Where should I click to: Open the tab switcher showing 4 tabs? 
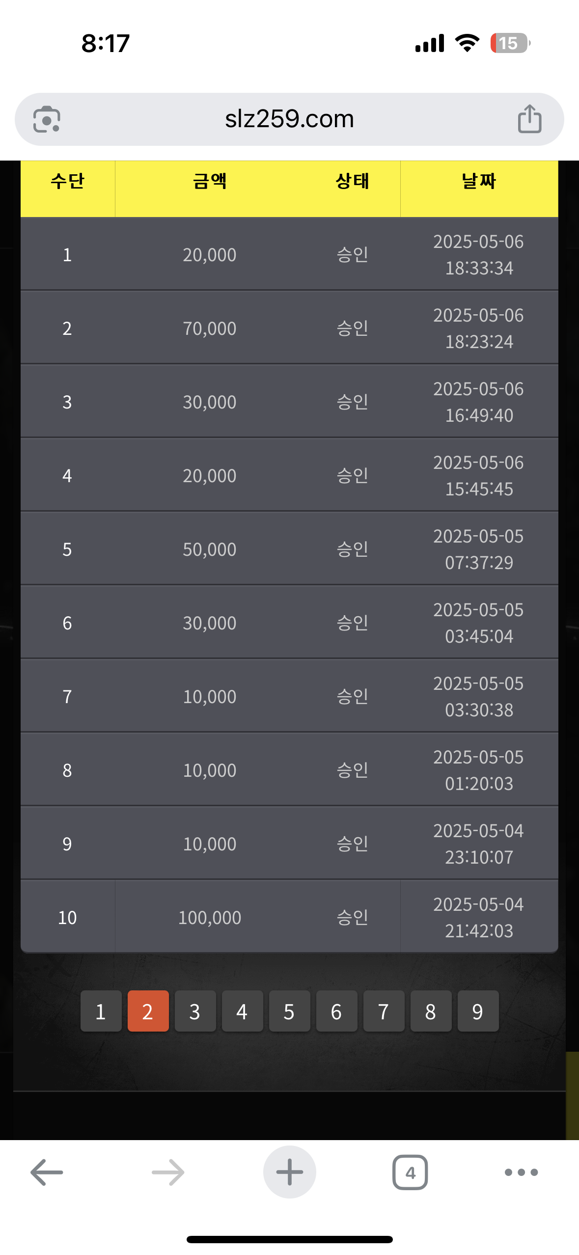[410, 1172]
